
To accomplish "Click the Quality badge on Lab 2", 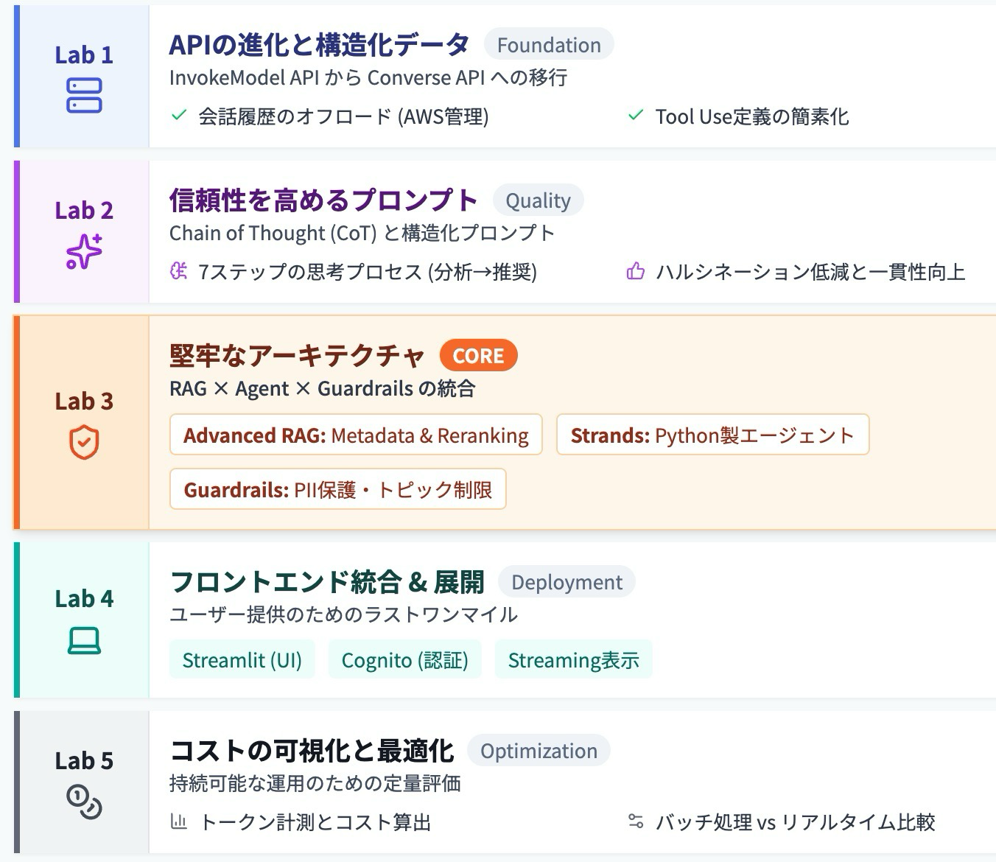I will 538,200.
